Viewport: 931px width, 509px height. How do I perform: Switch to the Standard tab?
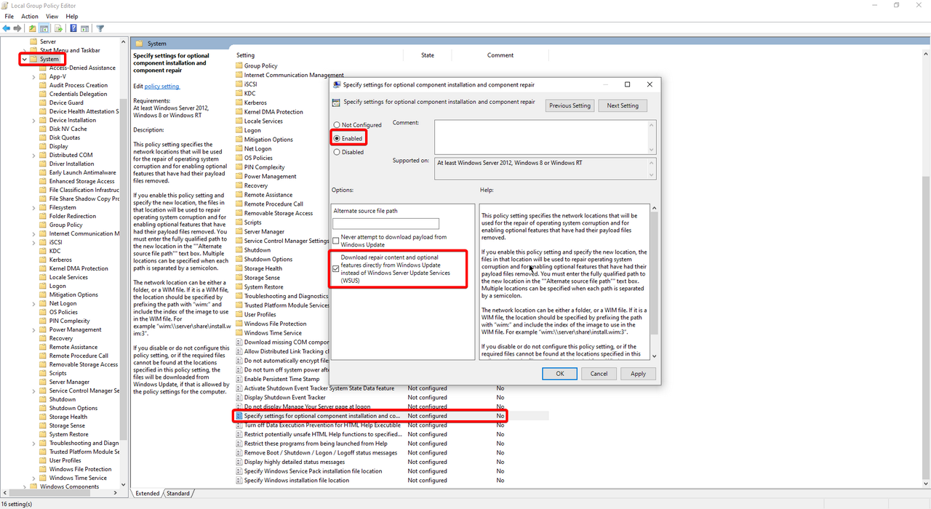(x=177, y=493)
